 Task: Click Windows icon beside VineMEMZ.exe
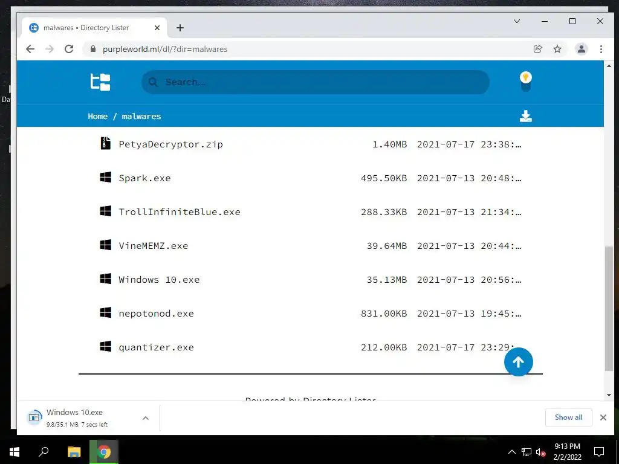tap(105, 245)
